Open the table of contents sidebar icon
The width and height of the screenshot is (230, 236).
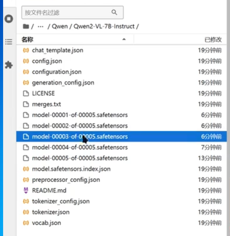point(9,42)
